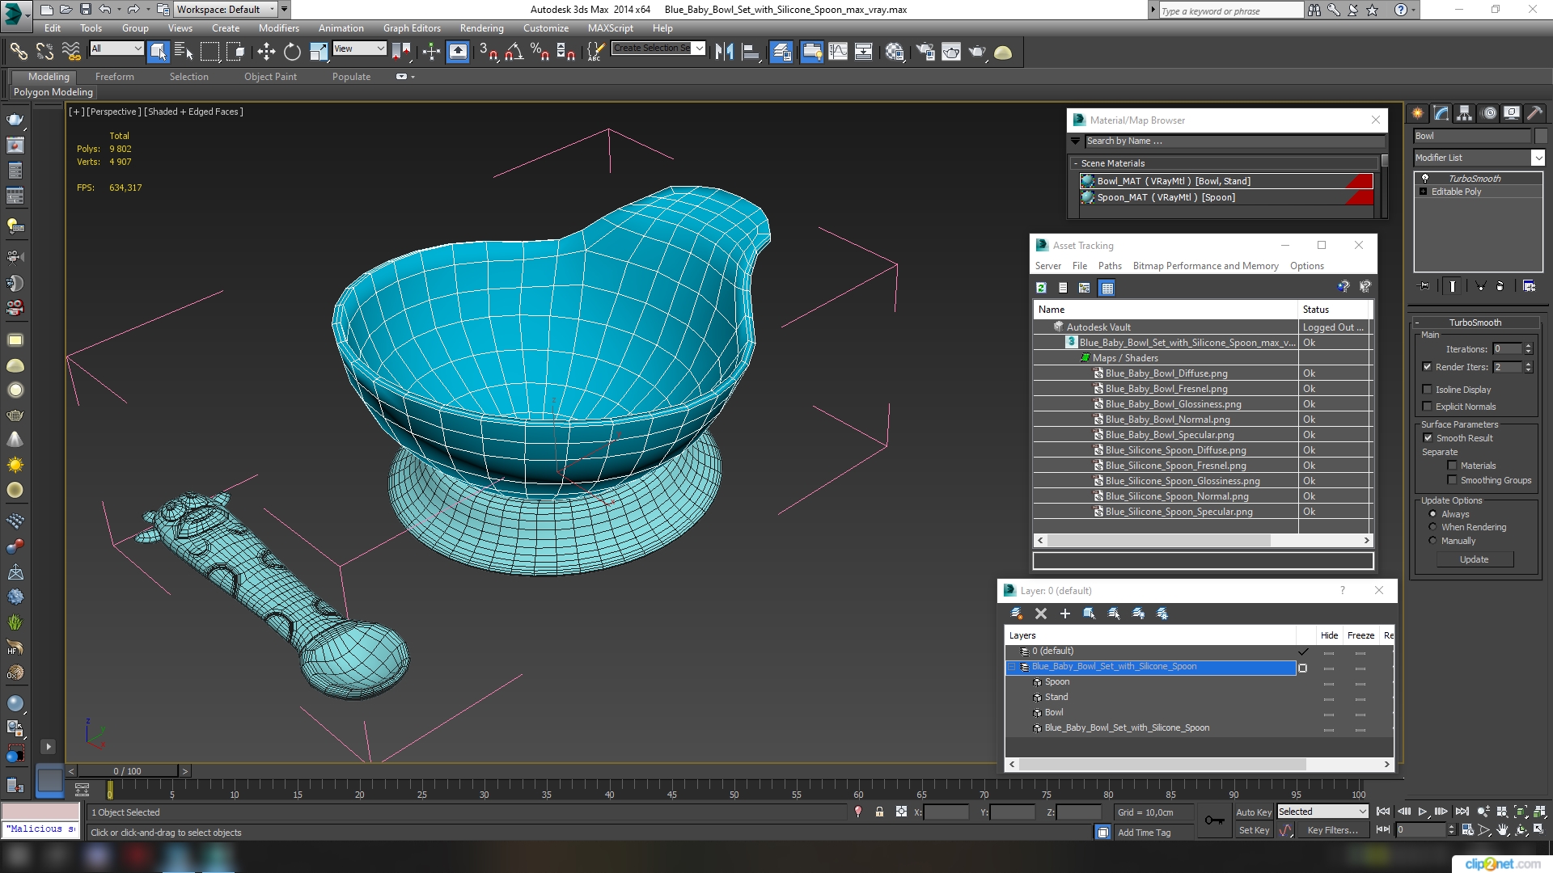Image resolution: width=1553 pixels, height=873 pixels.
Task: Click the Polygon Modeling panel label
Action: click(53, 92)
